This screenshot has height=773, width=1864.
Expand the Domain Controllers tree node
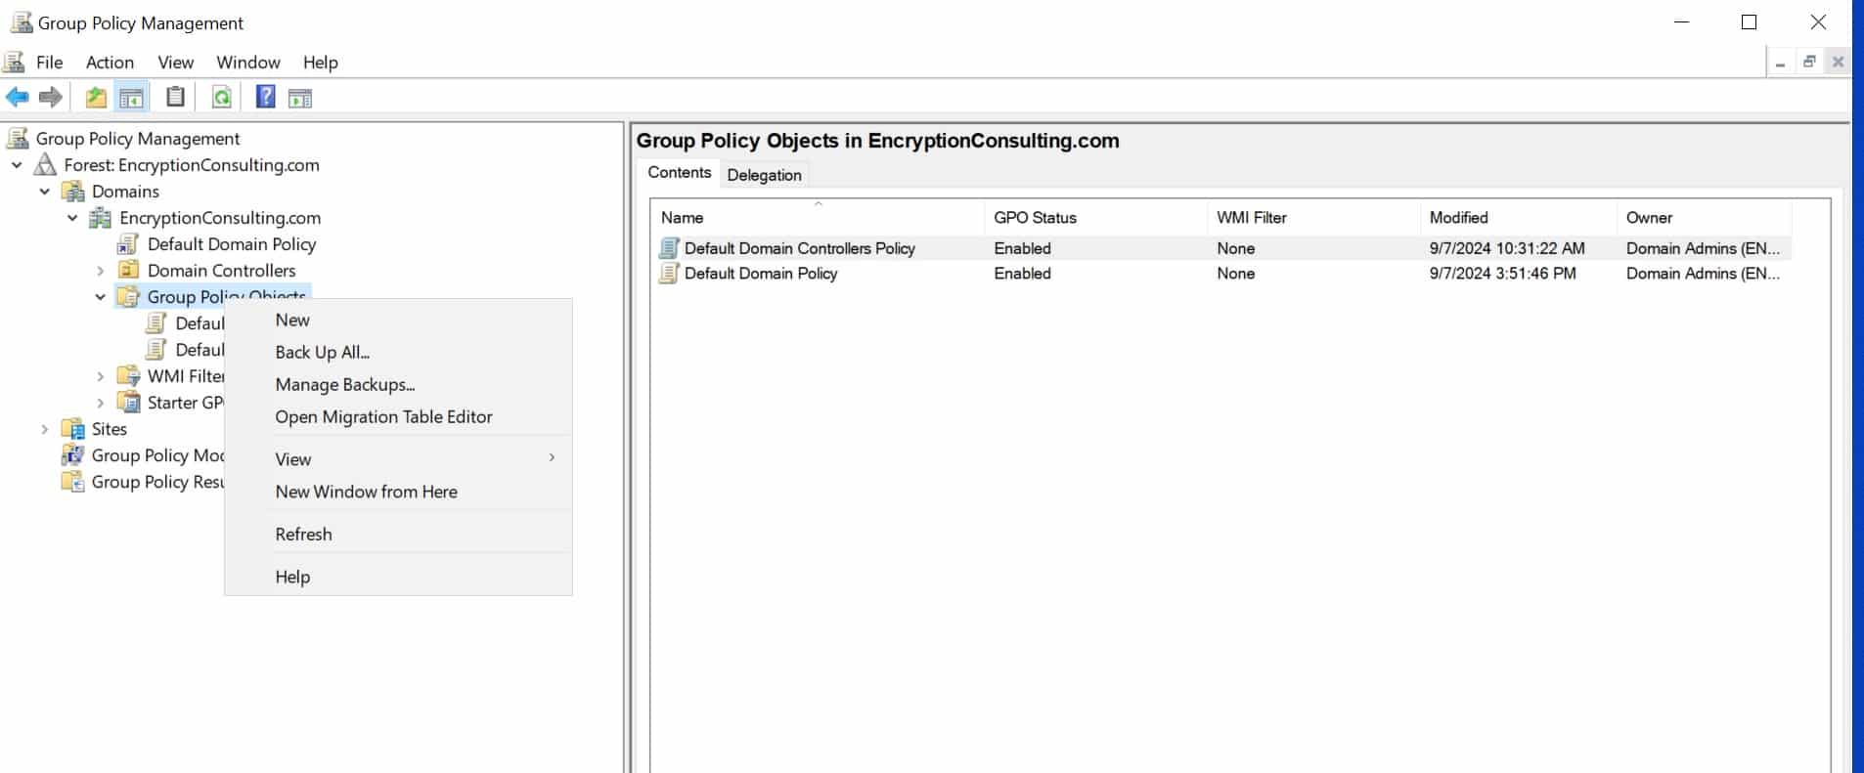[x=101, y=271]
